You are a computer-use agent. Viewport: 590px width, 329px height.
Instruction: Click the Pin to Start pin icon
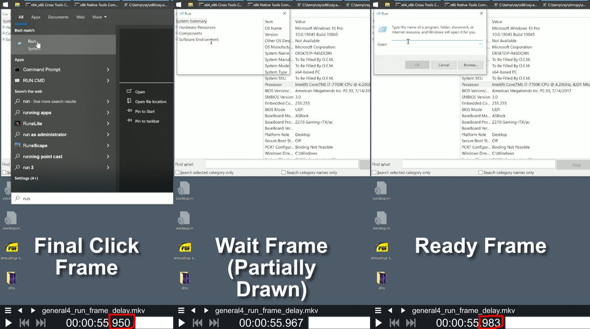129,111
